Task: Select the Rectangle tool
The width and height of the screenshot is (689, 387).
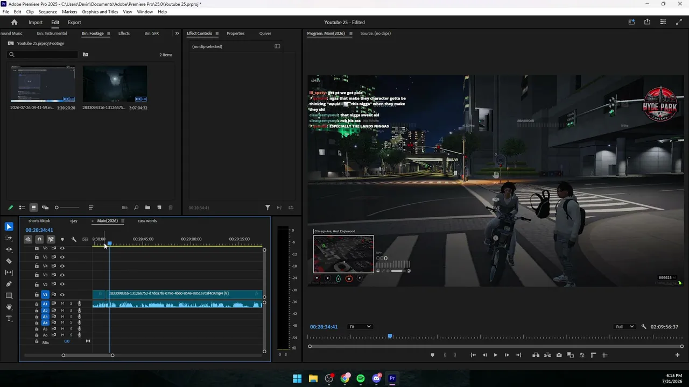Action: click(9, 296)
